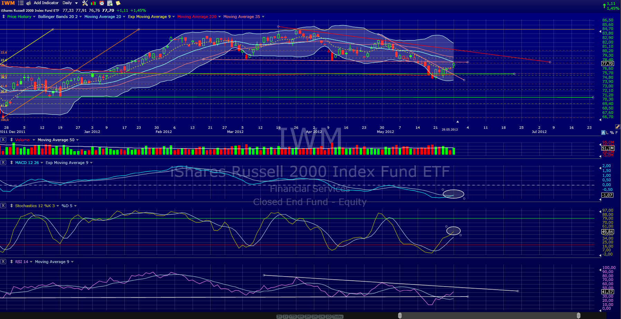Click the IWM ticker symbol
The height and width of the screenshot is (319, 621).
(x=8, y=3)
